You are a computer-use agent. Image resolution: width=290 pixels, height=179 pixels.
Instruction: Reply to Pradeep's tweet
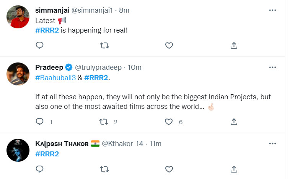(39, 122)
